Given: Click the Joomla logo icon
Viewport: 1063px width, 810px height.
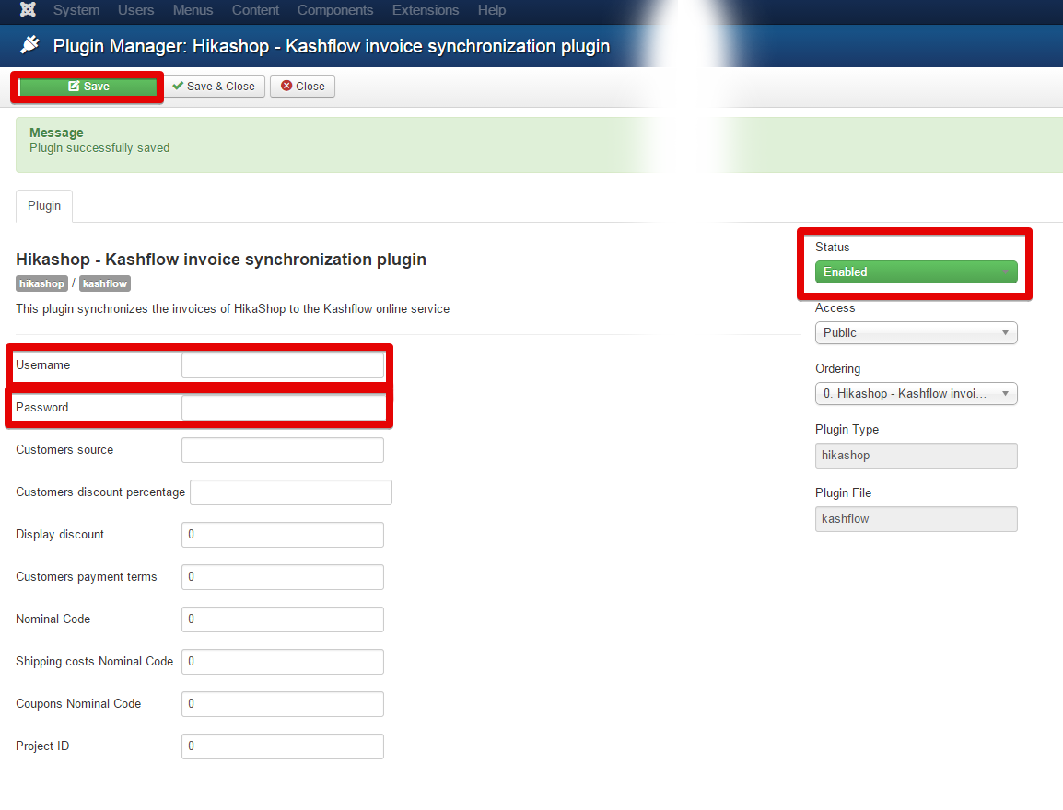Looking at the screenshot, I should 28,9.
